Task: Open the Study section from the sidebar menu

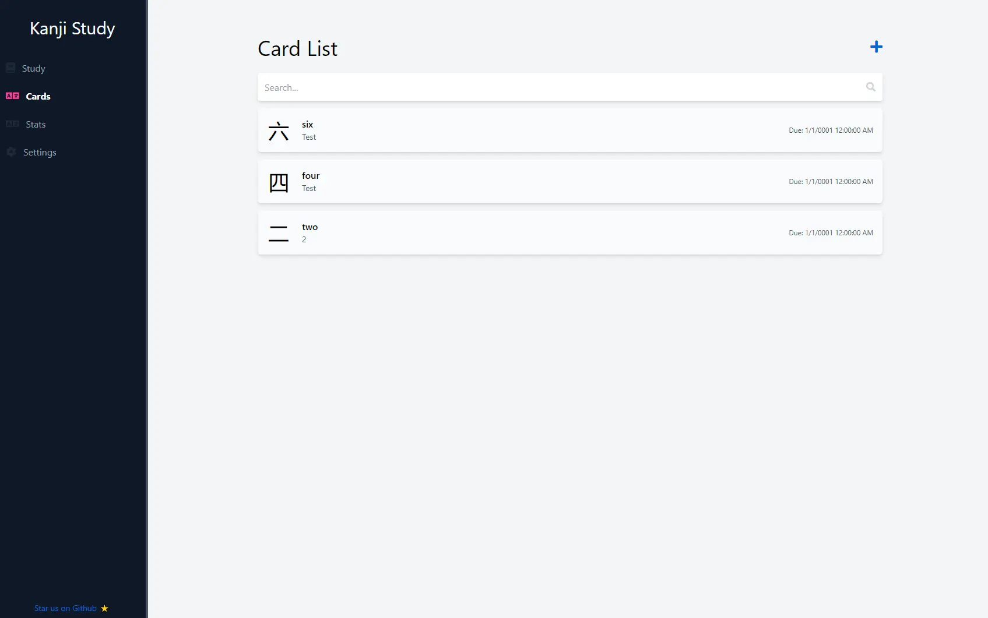Action: (34, 68)
